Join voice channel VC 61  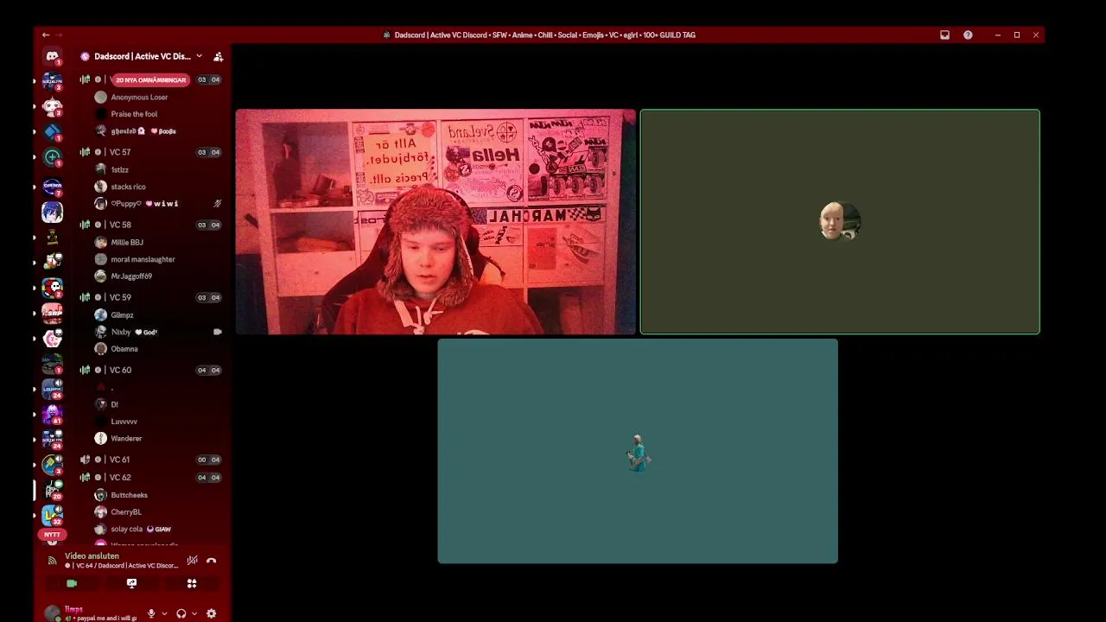pyautogui.click(x=150, y=460)
